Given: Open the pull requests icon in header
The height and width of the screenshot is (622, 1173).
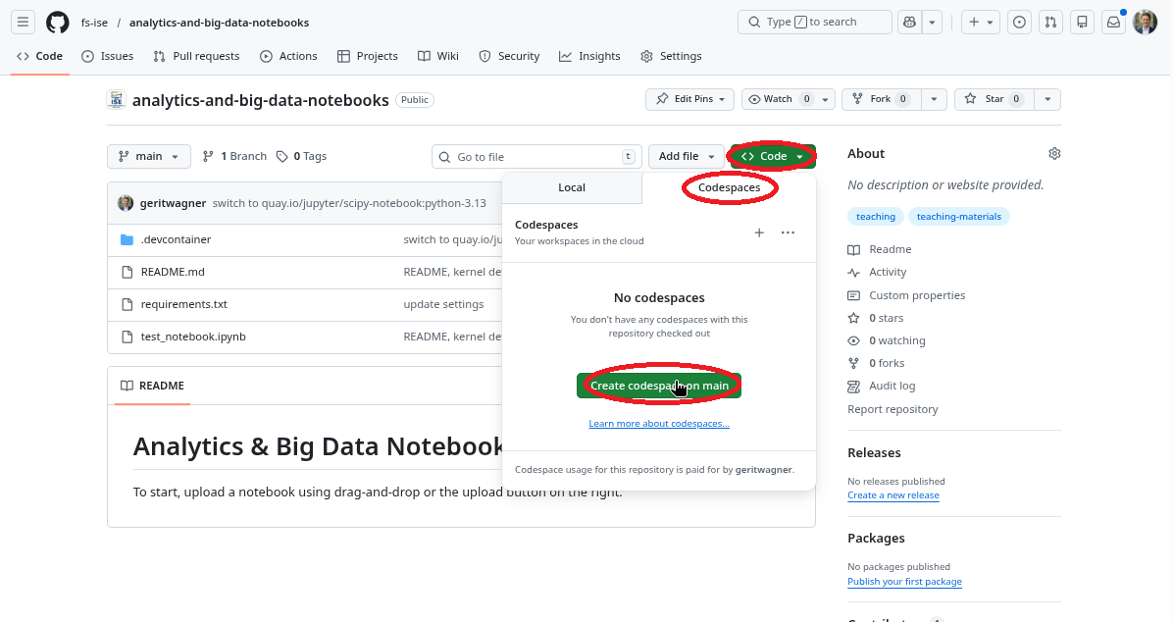Looking at the screenshot, I should point(1050,22).
